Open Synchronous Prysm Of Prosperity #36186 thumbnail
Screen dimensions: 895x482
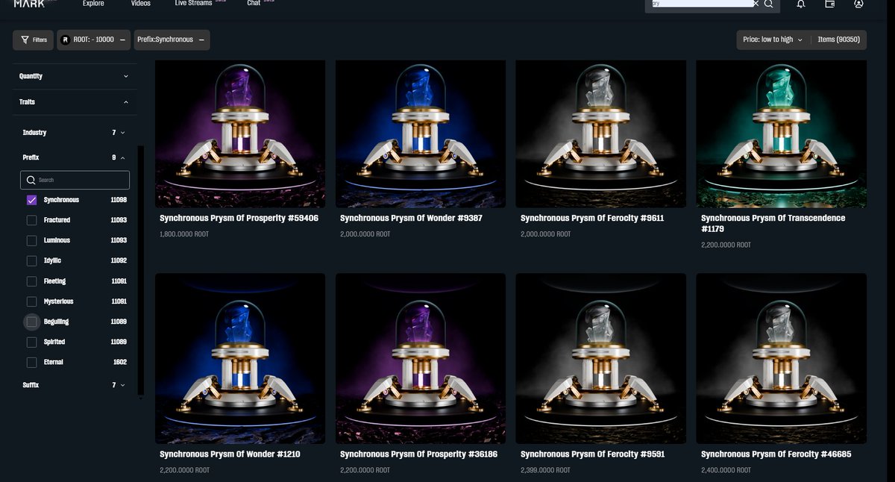(x=421, y=358)
